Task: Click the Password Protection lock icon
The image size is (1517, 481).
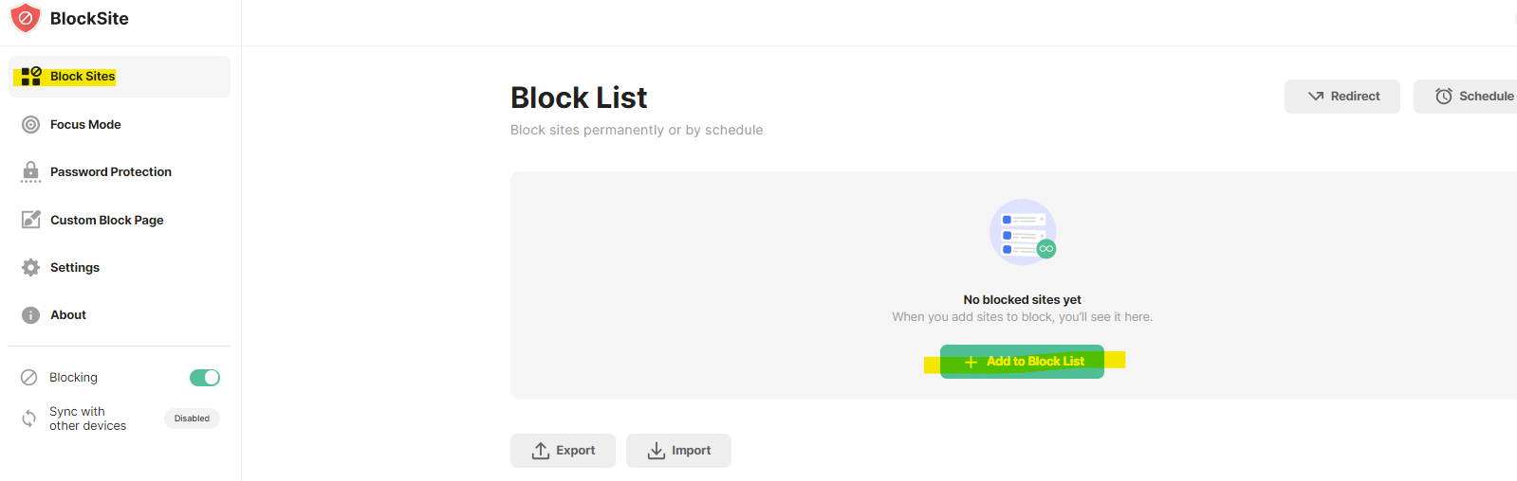Action: point(30,171)
